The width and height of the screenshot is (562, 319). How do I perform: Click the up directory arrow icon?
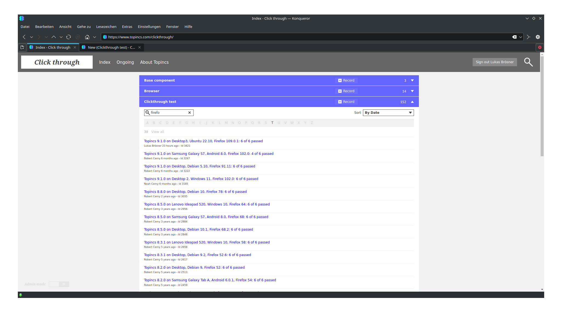pyautogui.click(x=54, y=37)
